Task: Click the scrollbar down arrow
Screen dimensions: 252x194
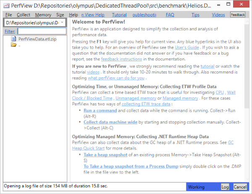Action: [x=247, y=179]
